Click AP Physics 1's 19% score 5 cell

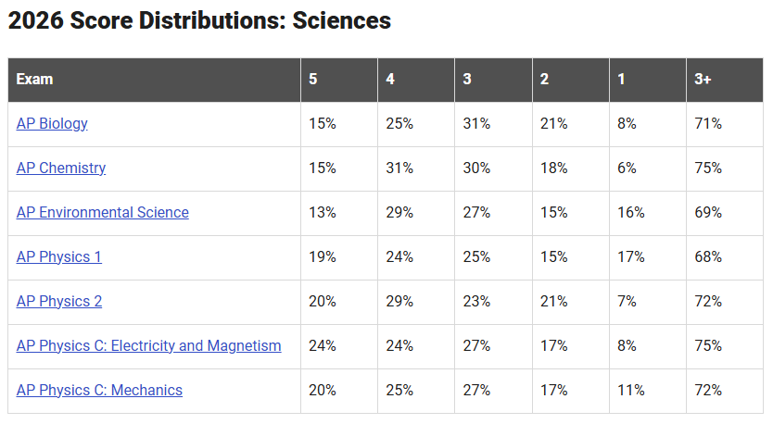pos(339,257)
